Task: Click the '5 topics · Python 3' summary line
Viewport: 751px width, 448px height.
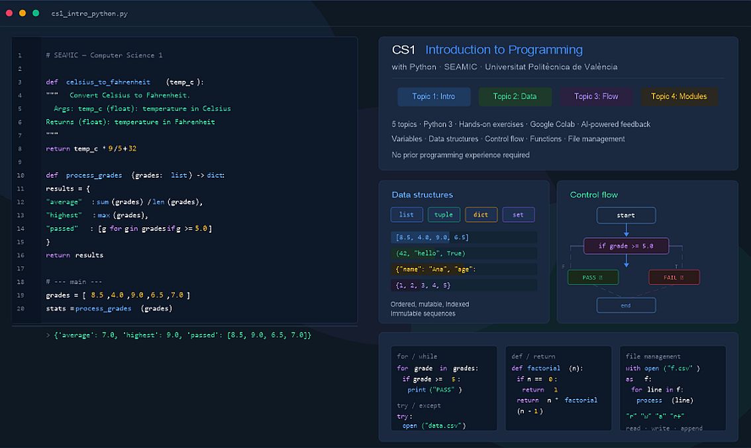Action: pos(521,124)
